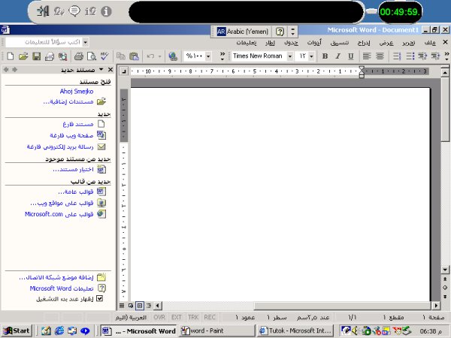The width and height of the screenshot is (451, 338).
Task: Run the spelling and grammar check icon
Action: point(104,56)
